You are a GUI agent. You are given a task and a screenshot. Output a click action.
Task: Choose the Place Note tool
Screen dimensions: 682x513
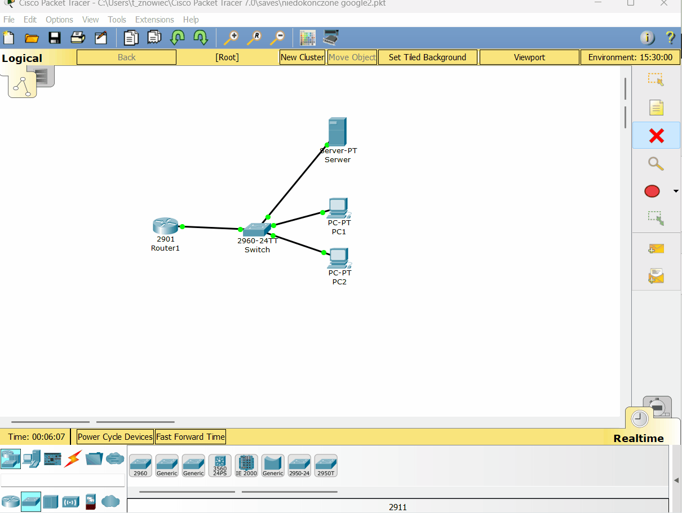pos(656,108)
